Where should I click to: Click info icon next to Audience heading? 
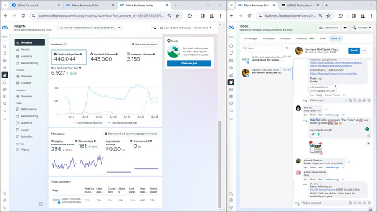65,44
